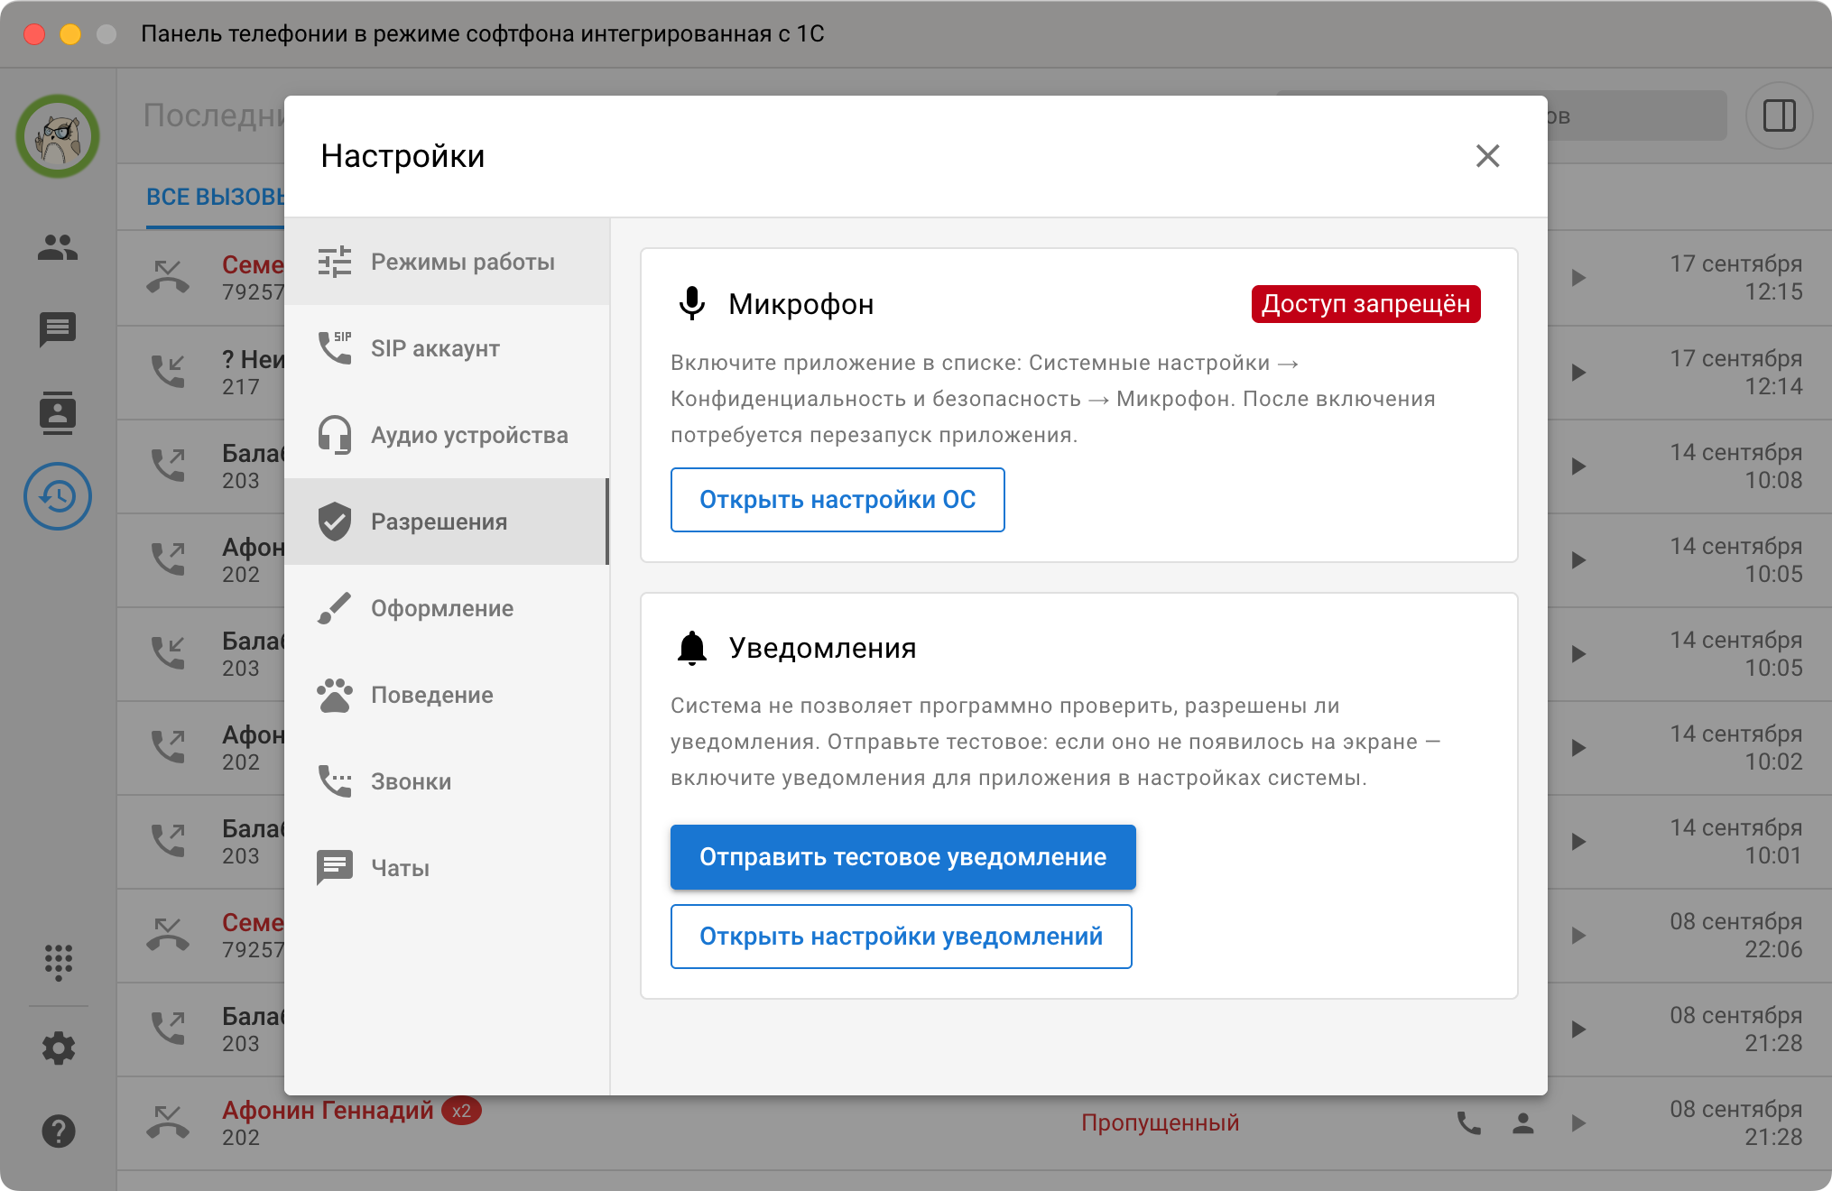
Task: Open the settings gear icon in sidebar
Action: pos(58,1048)
